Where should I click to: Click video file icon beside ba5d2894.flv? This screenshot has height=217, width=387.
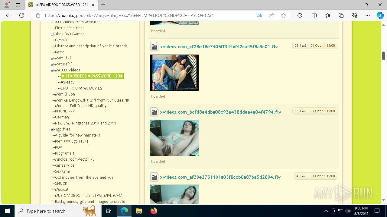154,177
